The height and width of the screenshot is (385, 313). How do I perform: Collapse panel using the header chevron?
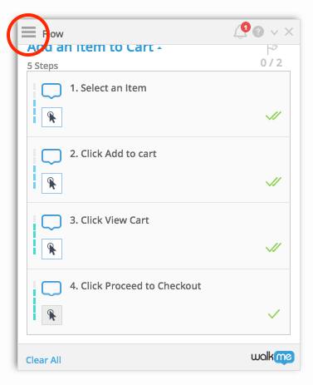[274, 32]
